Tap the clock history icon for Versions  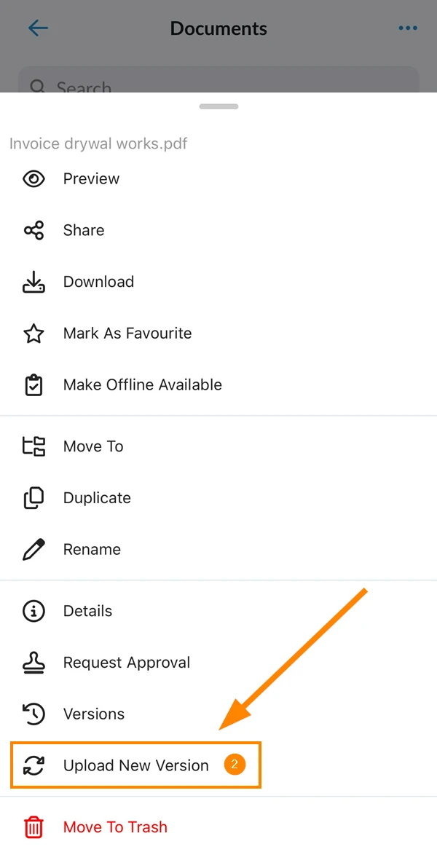pyautogui.click(x=34, y=714)
